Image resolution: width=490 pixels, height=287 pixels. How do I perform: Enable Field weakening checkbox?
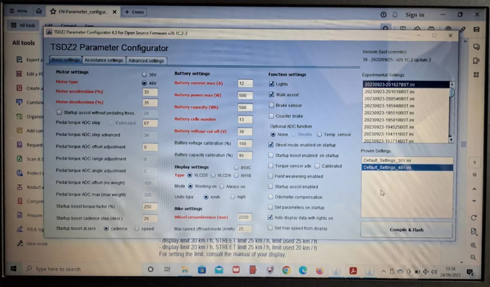(271, 176)
